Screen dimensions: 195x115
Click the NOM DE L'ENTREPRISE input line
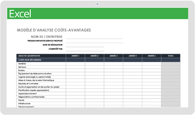(x=95, y=37)
